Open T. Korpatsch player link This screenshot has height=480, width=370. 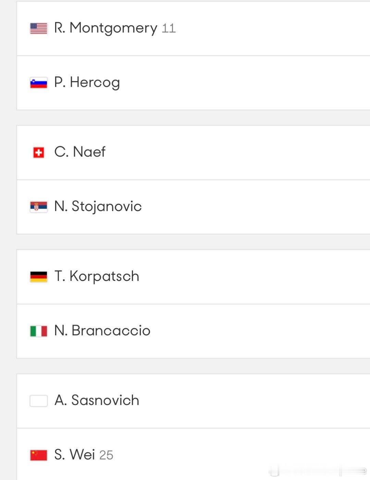coord(97,276)
